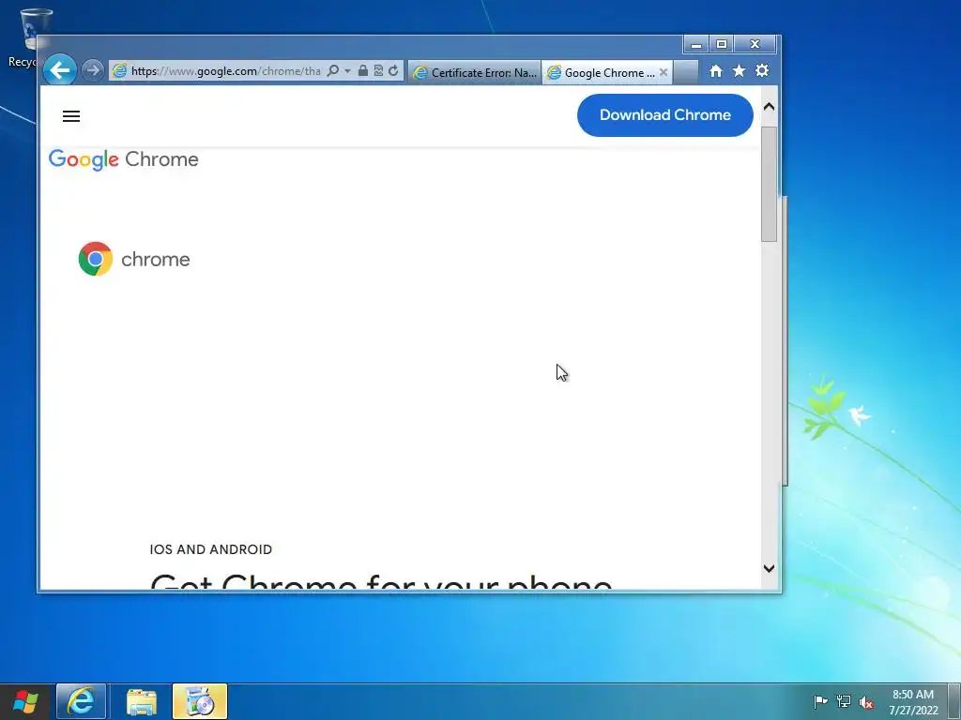
Task: Open Windows Explorer from the taskbar
Action: click(142, 701)
